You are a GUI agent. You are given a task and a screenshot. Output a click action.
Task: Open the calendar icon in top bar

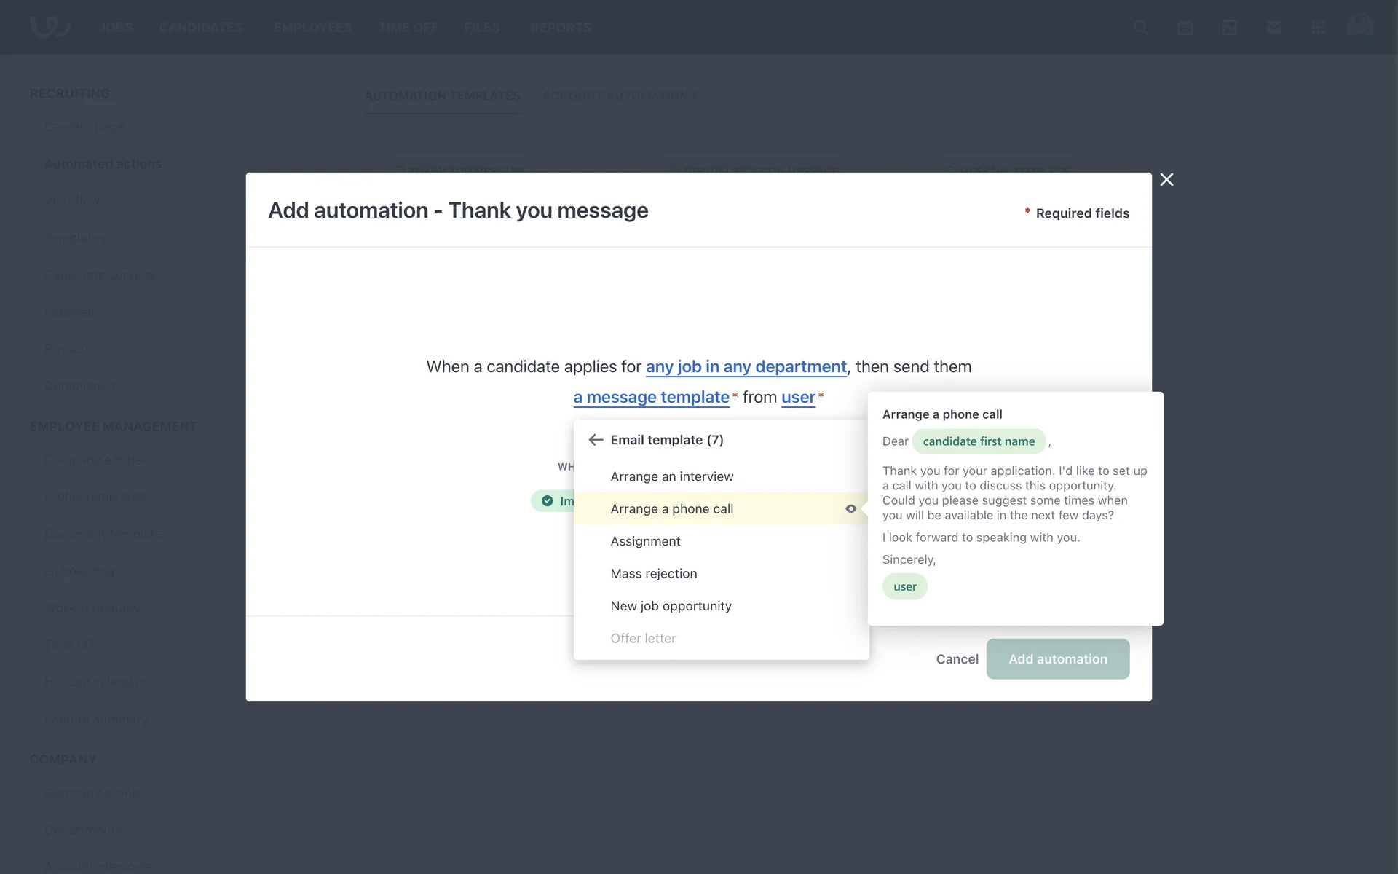pyautogui.click(x=1185, y=28)
